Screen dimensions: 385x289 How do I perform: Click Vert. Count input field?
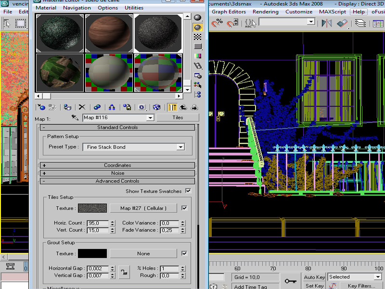click(x=98, y=230)
